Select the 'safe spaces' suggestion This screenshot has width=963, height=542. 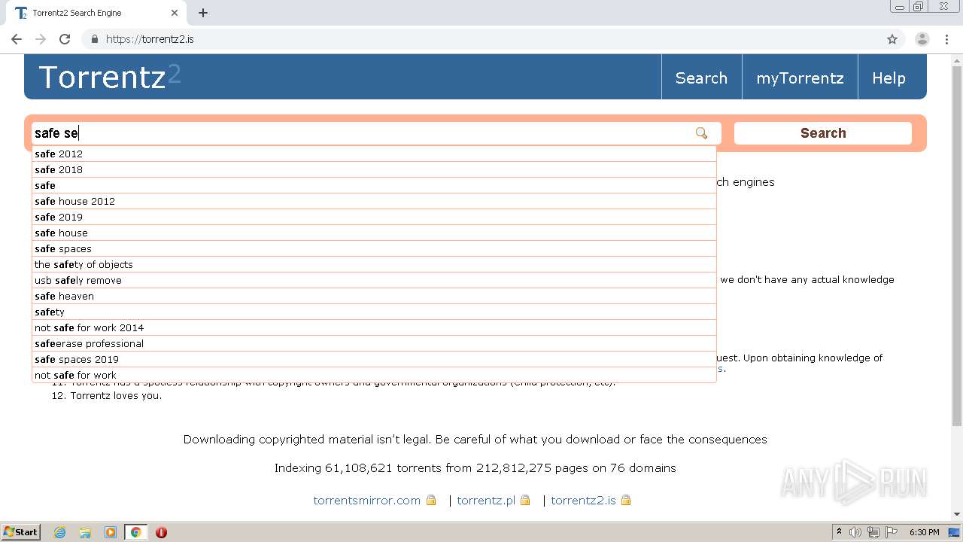(374, 248)
